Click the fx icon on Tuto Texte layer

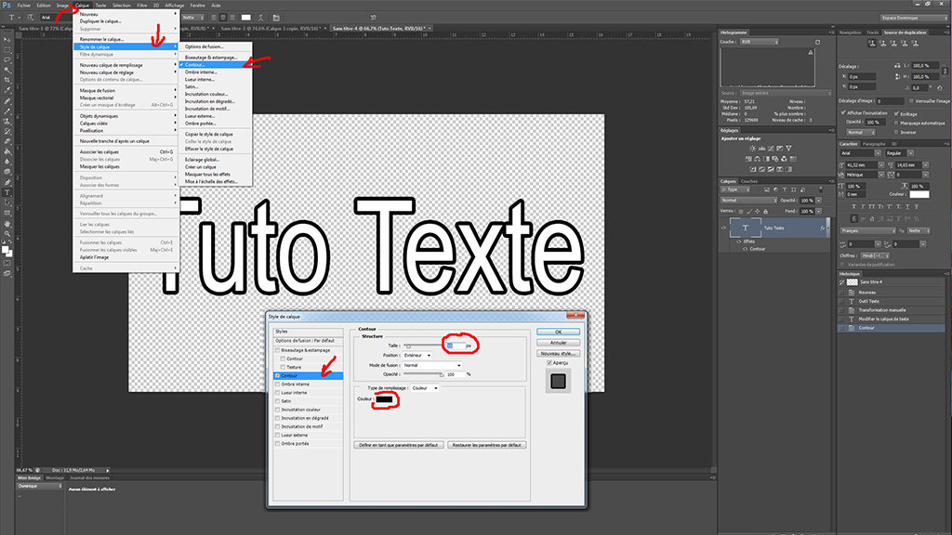[x=822, y=228]
